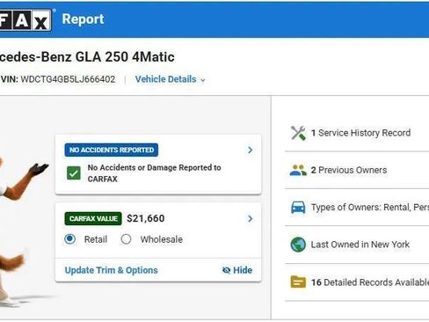This screenshot has height=322, width=429.
Task: Open No Accidents Reported chevron arrow
Action: (x=250, y=150)
